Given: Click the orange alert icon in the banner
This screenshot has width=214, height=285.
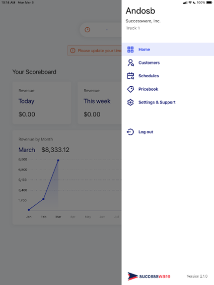Looking at the screenshot, I should (x=72, y=51).
